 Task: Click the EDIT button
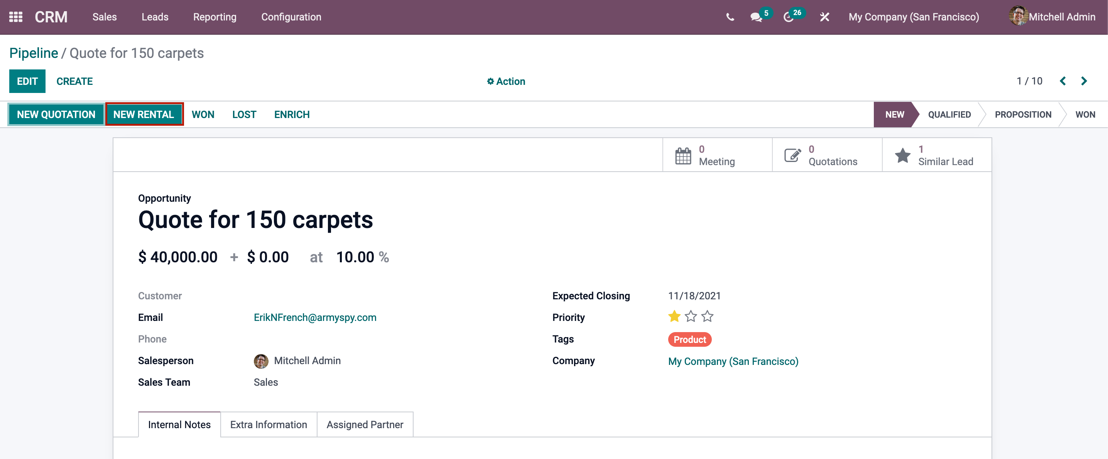coord(27,81)
